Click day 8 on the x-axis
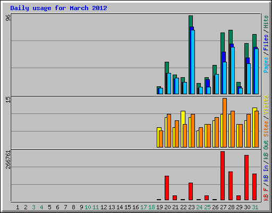Screen dimensions: 272x213 click(73, 207)
